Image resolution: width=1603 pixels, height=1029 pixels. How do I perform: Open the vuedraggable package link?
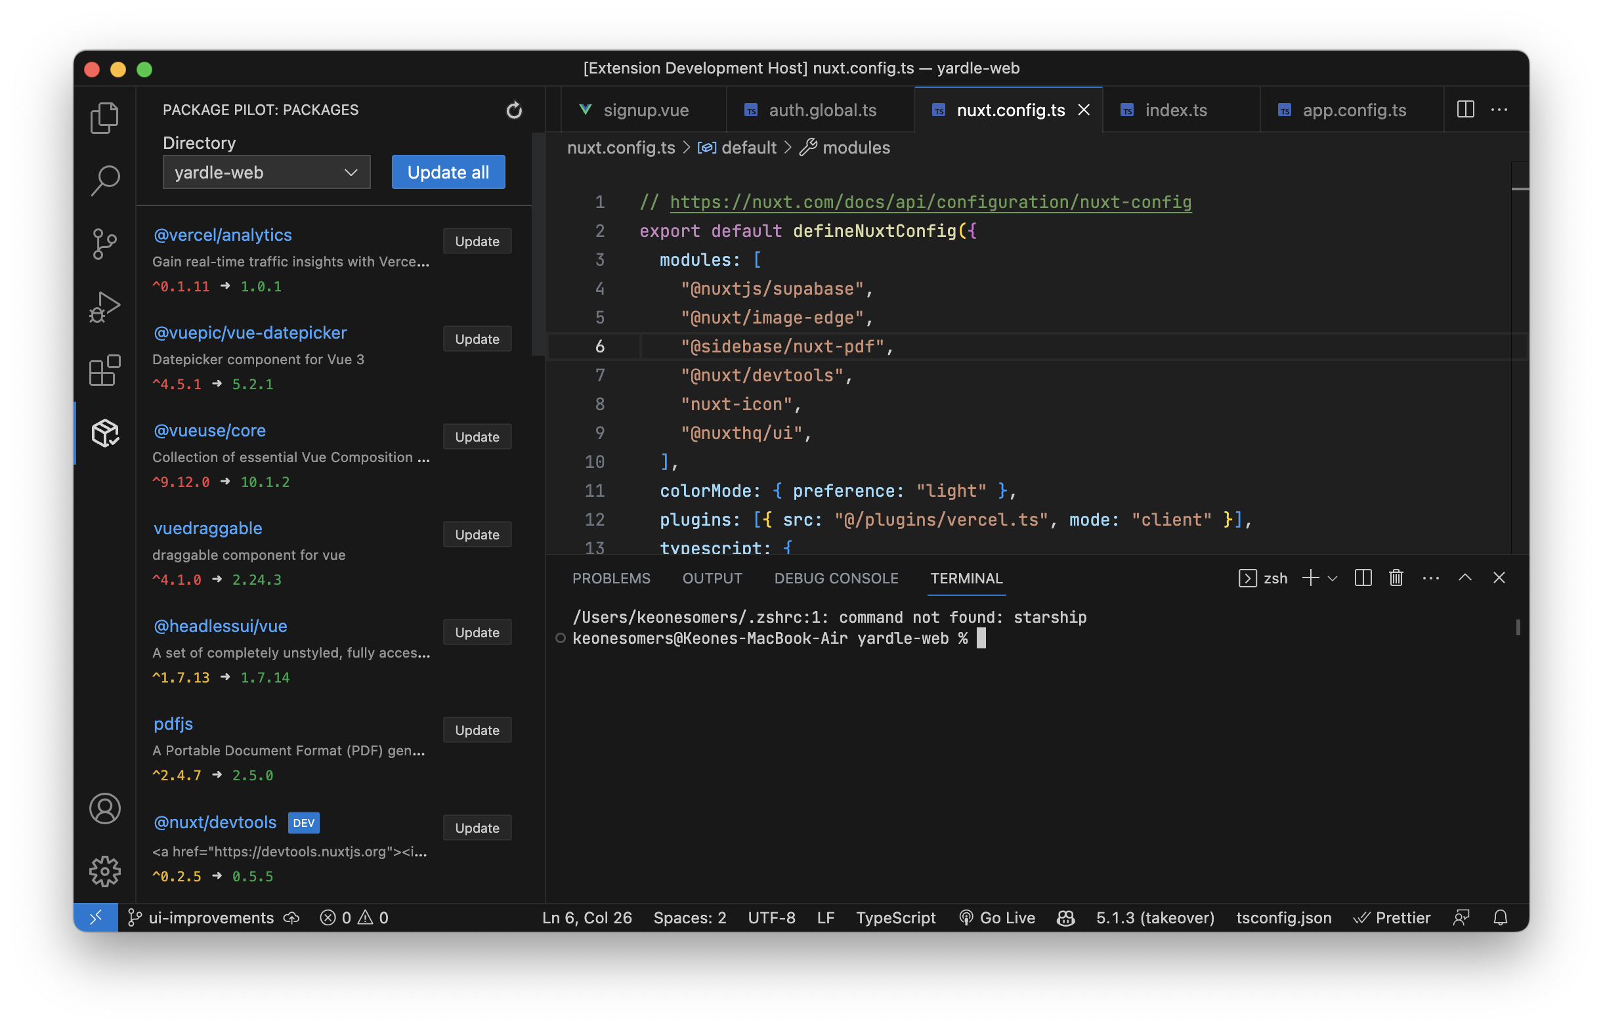[x=208, y=528]
